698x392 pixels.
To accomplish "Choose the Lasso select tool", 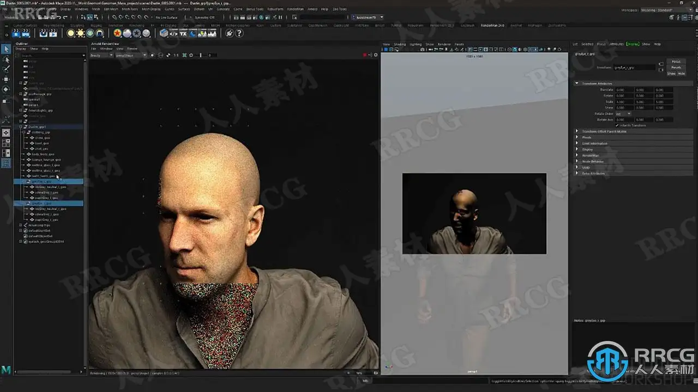I will (7, 59).
